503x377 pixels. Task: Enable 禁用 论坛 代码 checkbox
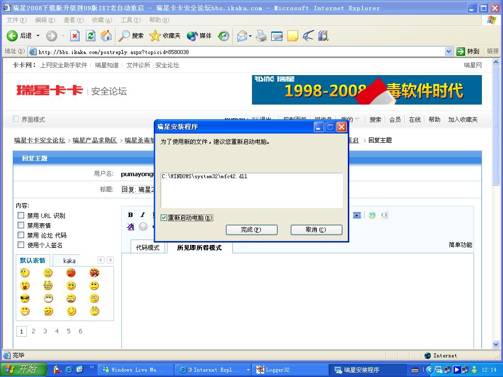coord(21,235)
